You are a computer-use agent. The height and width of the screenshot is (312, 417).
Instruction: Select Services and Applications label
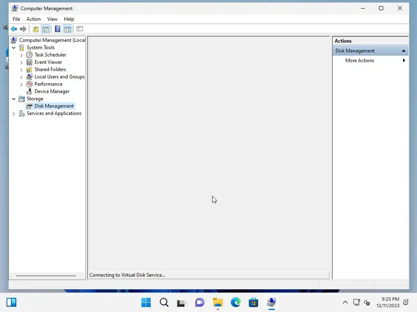click(54, 113)
